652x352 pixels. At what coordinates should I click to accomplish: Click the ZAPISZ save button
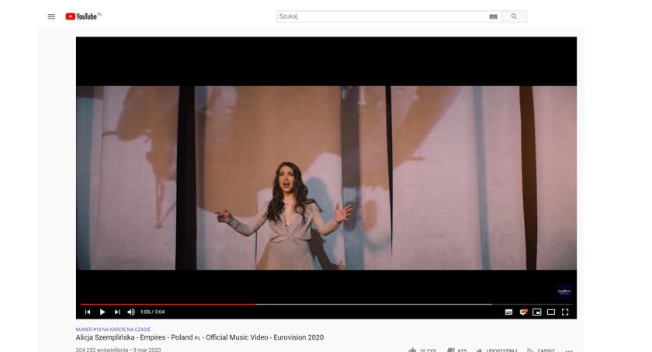click(x=541, y=350)
